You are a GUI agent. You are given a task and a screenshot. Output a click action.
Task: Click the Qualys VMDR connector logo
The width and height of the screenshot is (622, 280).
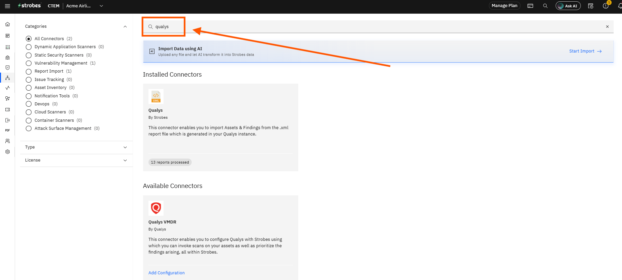click(x=156, y=208)
